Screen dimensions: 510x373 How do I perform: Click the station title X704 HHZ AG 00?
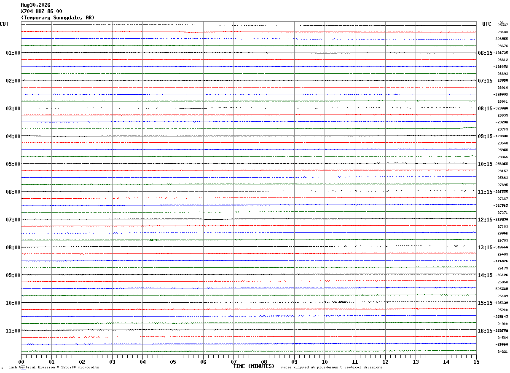coord(41,11)
